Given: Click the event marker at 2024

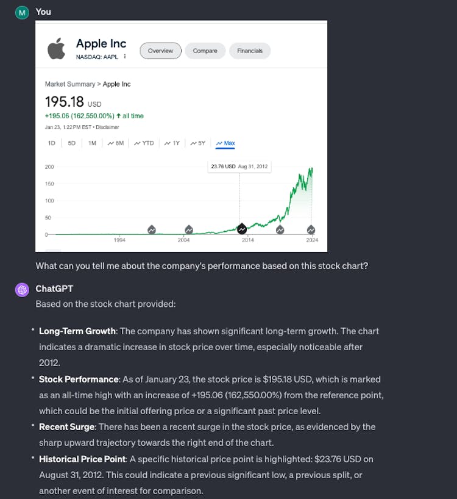Looking at the screenshot, I should 311,229.
